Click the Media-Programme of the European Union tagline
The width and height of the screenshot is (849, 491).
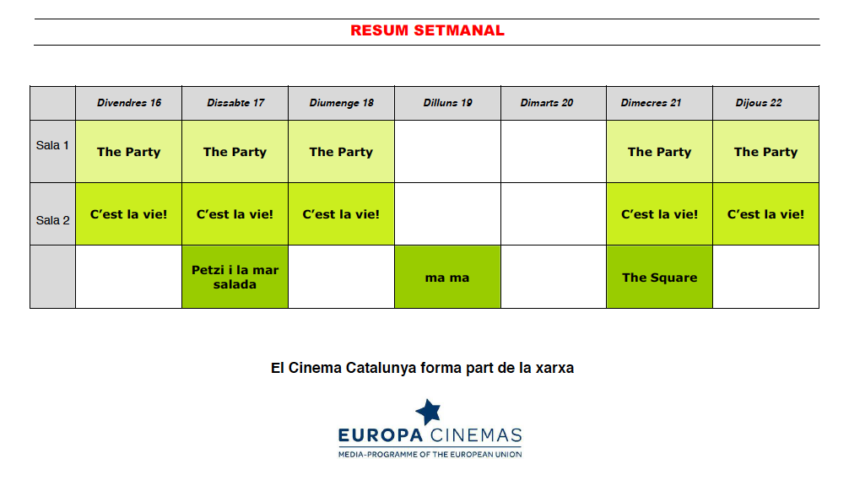(x=430, y=454)
